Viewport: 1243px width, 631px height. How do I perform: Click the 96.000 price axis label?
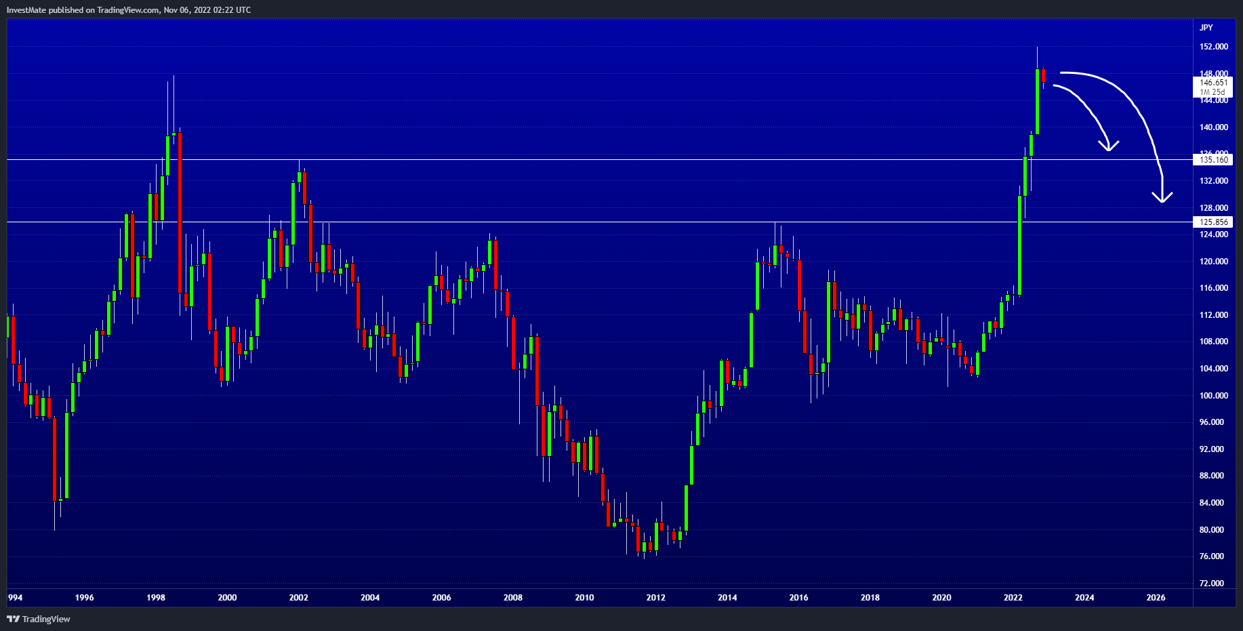(1211, 422)
